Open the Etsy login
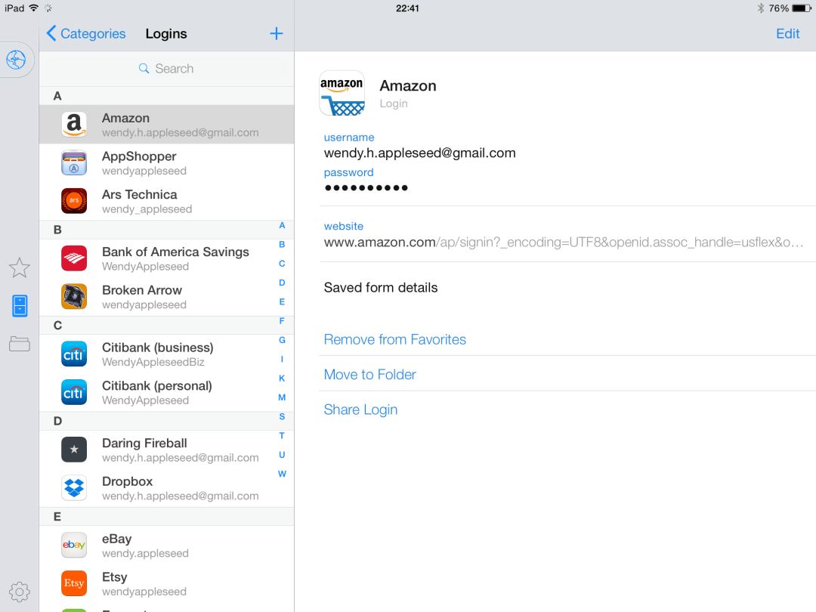Image resolution: width=816 pixels, height=612 pixels. pyautogui.click(x=166, y=583)
